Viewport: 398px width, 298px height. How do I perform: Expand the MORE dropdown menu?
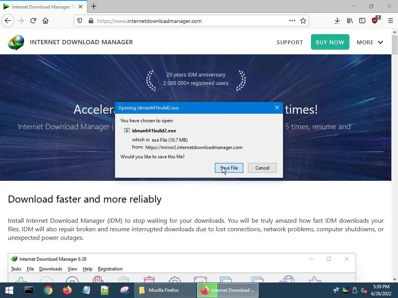pos(370,42)
